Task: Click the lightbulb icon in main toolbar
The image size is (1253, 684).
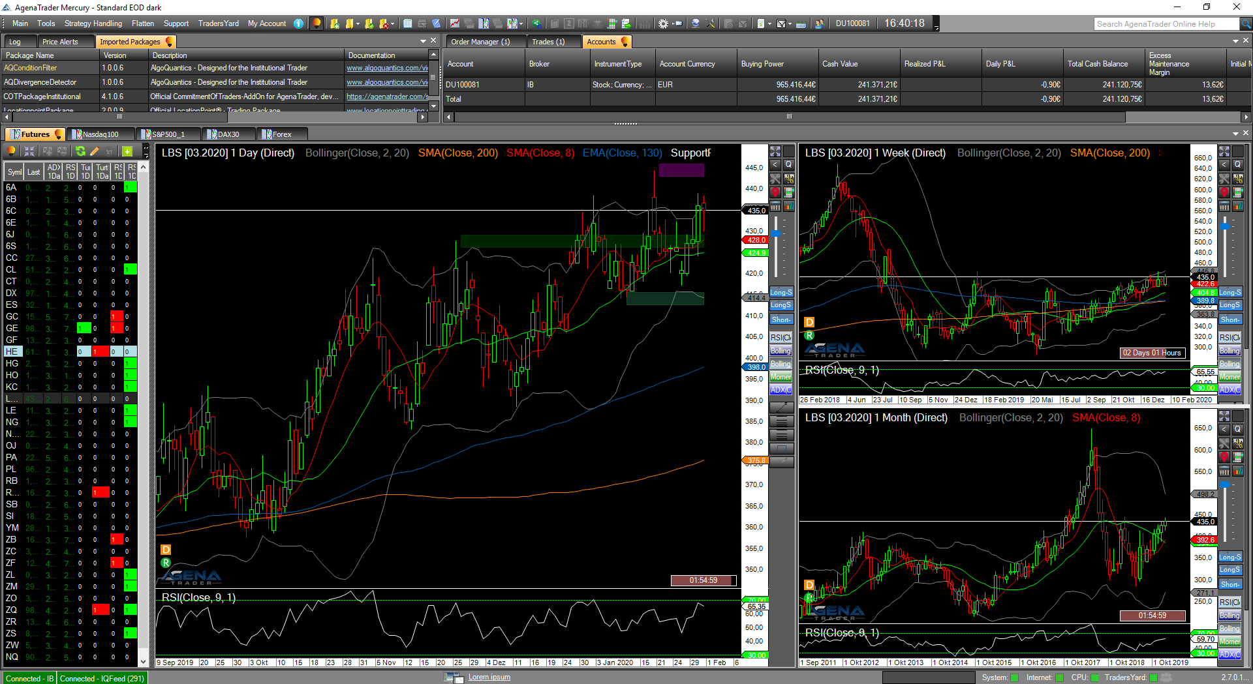Action: point(317,23)
